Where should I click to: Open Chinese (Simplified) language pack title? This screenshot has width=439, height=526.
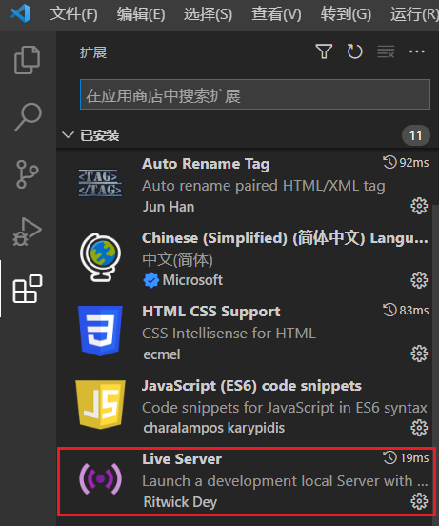[x=285, y=238]
